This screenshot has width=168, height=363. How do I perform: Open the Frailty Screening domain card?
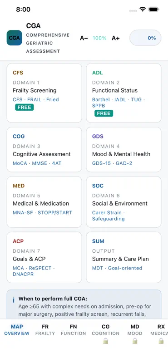(x=44, y=93)
